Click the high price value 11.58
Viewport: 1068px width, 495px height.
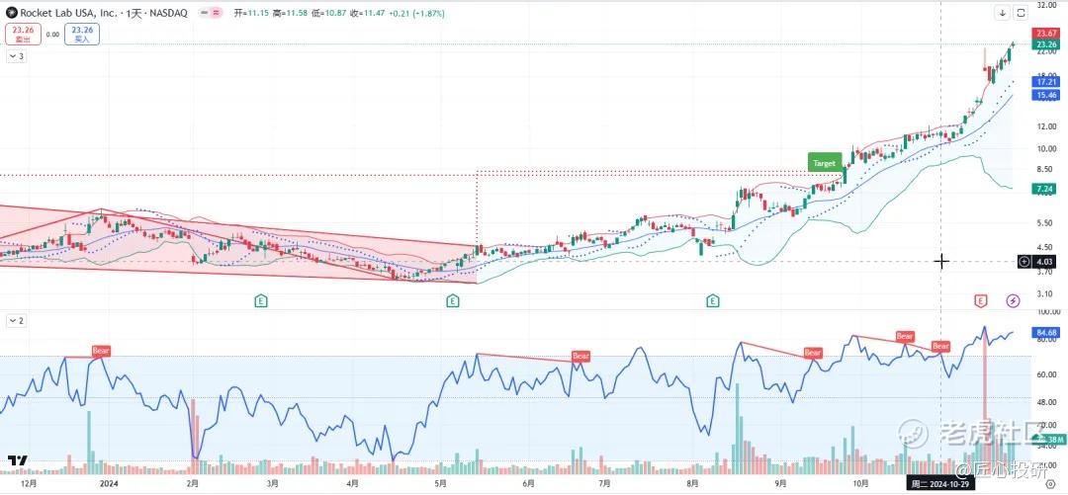point(299,13)
